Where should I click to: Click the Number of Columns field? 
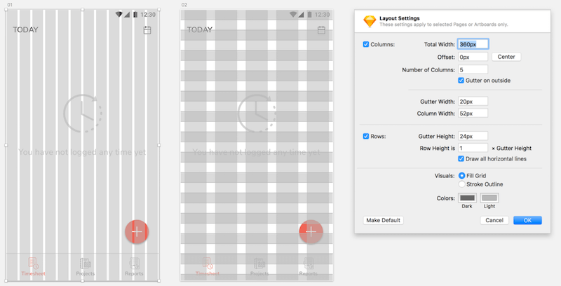click(473, 69)
